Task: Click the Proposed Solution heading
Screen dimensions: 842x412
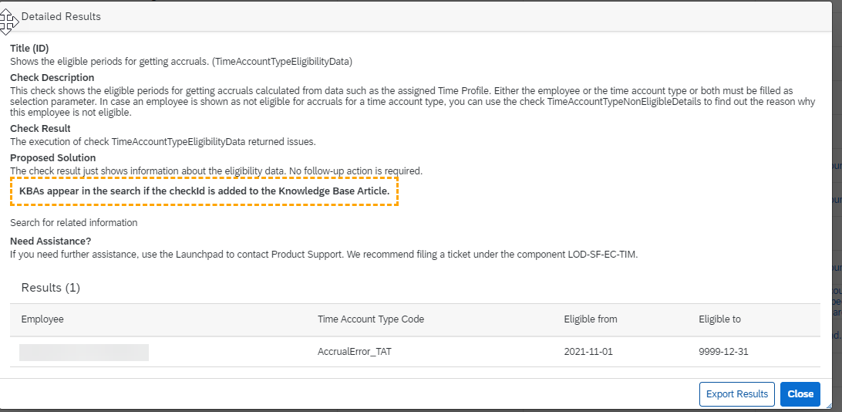Action: click(53, 158)
